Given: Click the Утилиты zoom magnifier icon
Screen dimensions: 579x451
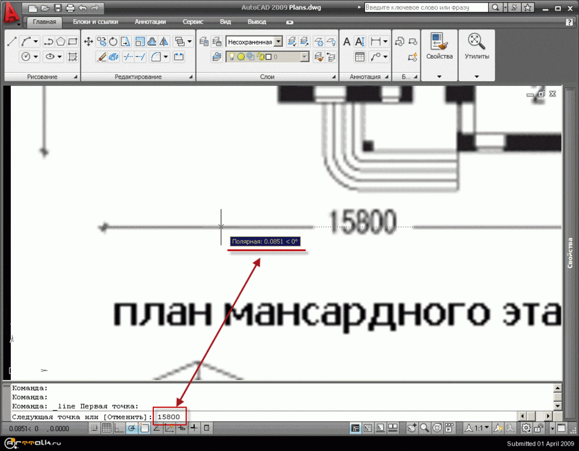Looking at the screenshot, I should pyautogui.click(x=476, y=41).
